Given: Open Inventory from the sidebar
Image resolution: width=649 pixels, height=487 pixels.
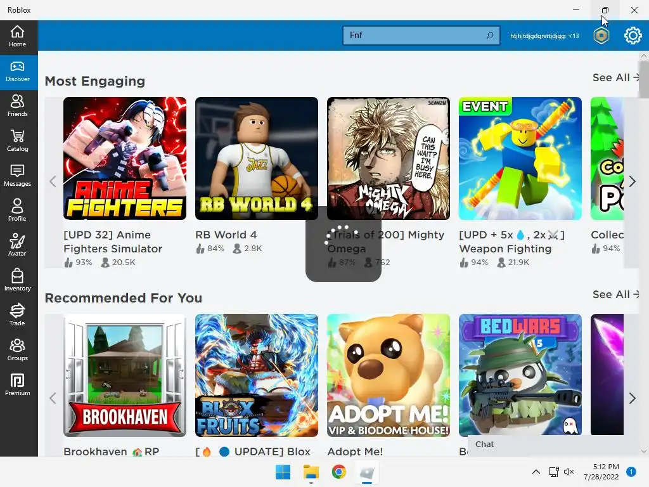Looking at the screenshot, I should 17,280.
